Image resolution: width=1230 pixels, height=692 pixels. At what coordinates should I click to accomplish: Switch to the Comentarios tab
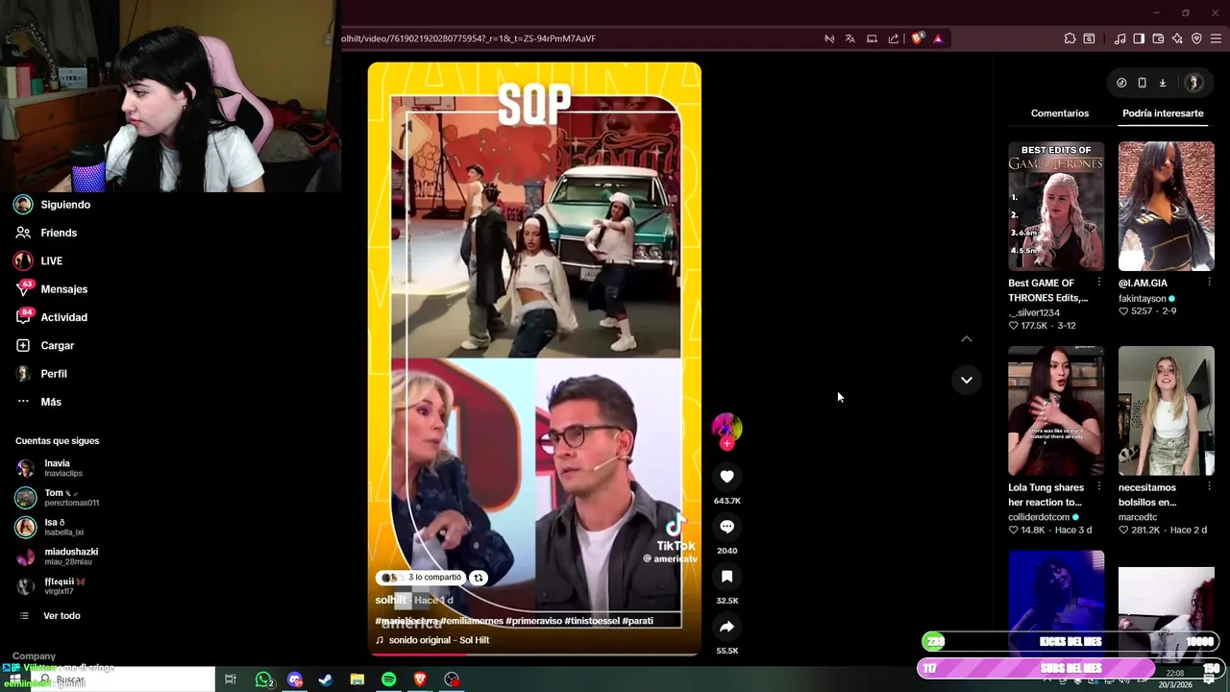pos(1060,113)
